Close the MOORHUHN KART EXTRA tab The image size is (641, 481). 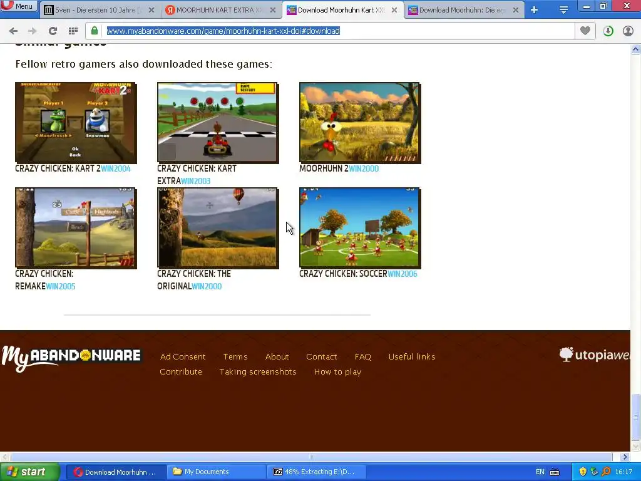[273, 10]
